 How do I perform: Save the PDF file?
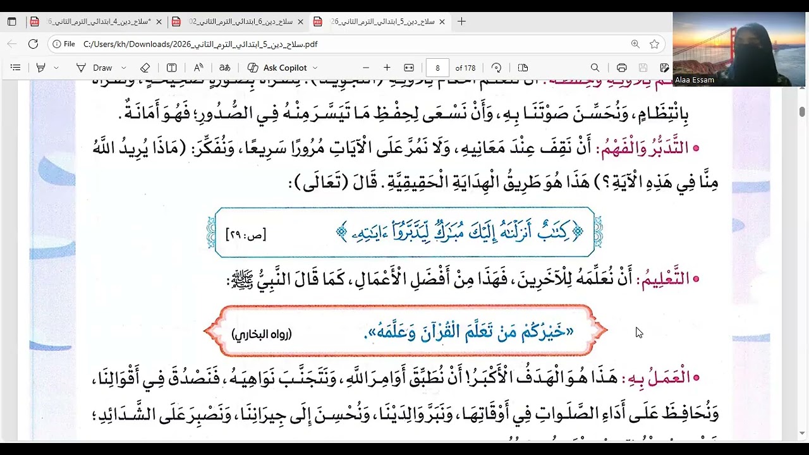pos(643,68)
